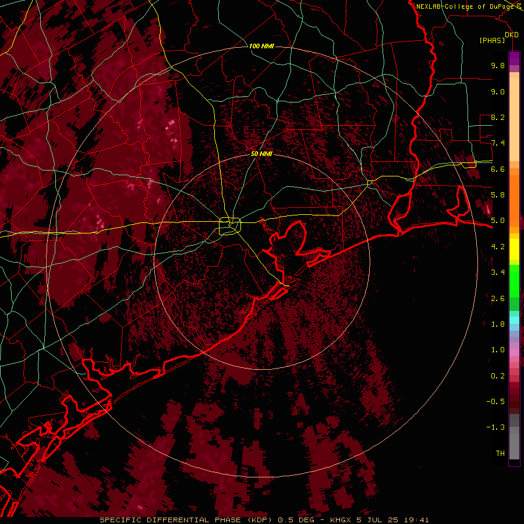Click the 5.0 value on the color scale
This screenshot has height=524, width=524.
click(x=498, y=221)
